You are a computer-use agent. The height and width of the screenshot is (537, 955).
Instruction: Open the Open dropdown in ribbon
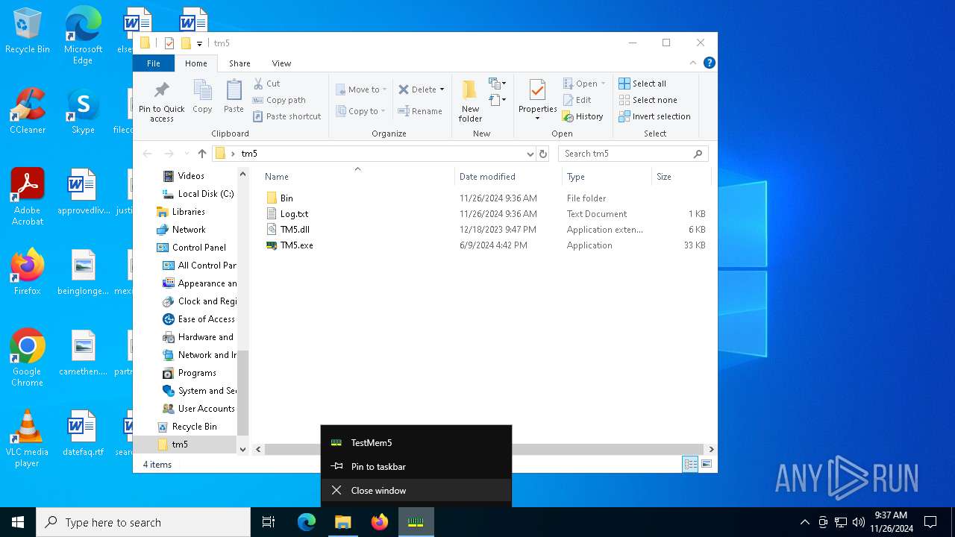603,84
